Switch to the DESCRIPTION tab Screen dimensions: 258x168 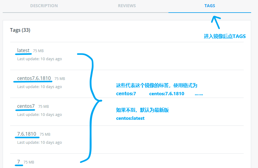(x=44, y=6)
